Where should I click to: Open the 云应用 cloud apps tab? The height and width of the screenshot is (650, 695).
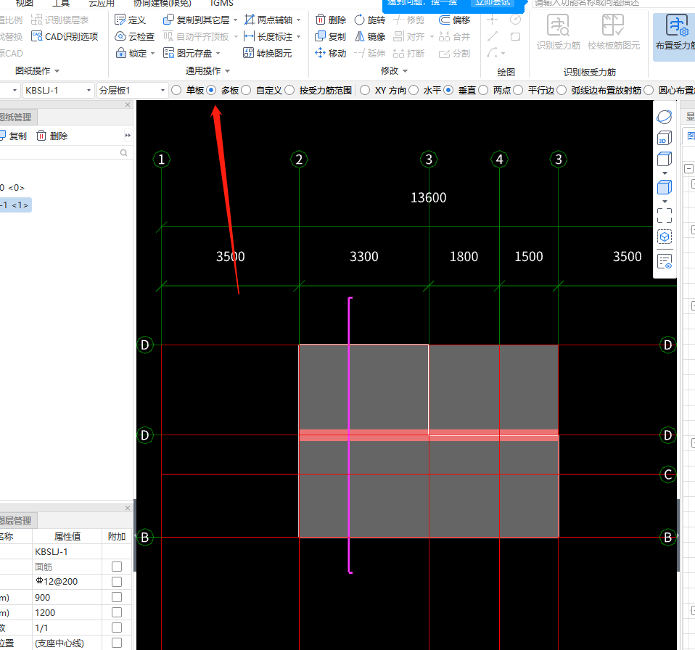102,3
